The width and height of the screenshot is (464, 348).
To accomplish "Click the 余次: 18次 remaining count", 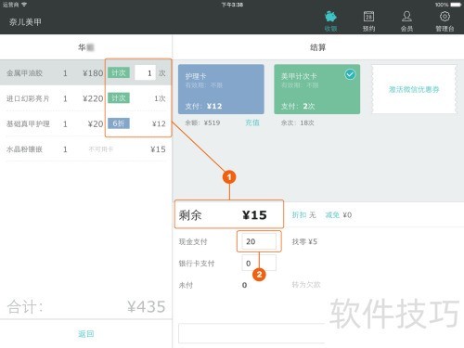I will click(x=297, y=122).
